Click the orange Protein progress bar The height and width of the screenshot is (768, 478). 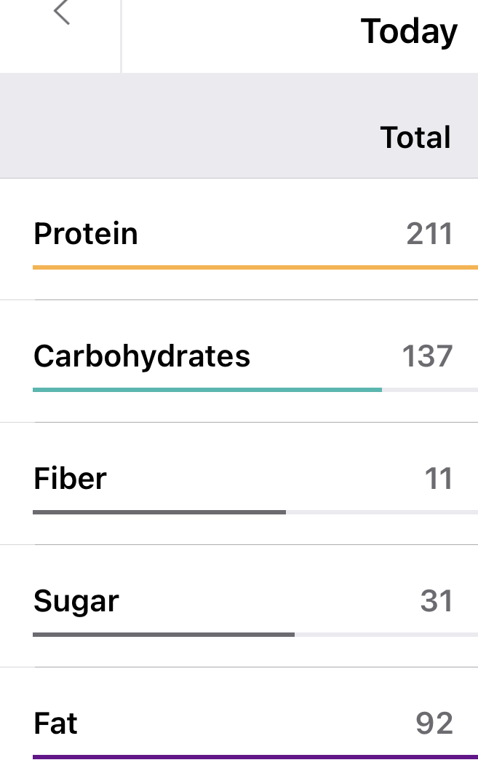point(255,267)
